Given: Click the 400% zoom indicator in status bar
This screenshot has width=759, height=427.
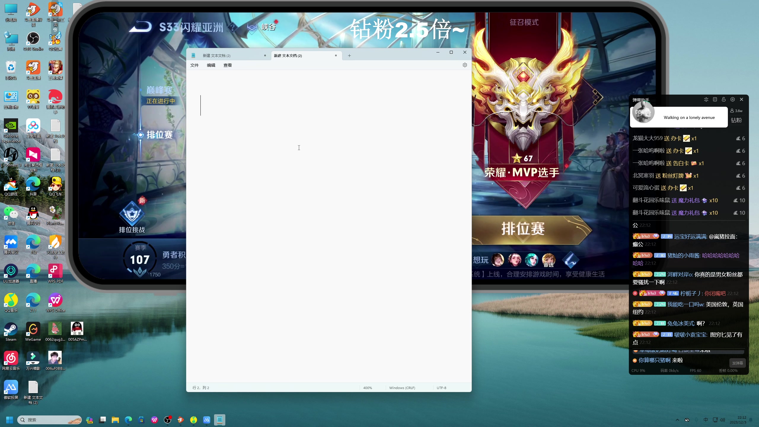Looking at the screenshot, I should click(367, 388).
